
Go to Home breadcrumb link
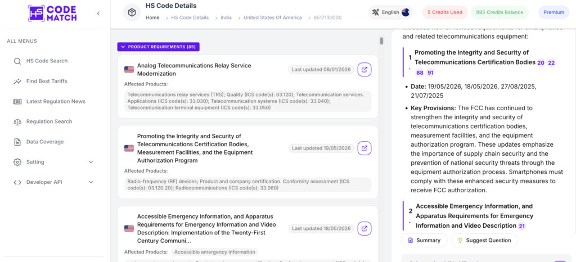pos(152,17)
